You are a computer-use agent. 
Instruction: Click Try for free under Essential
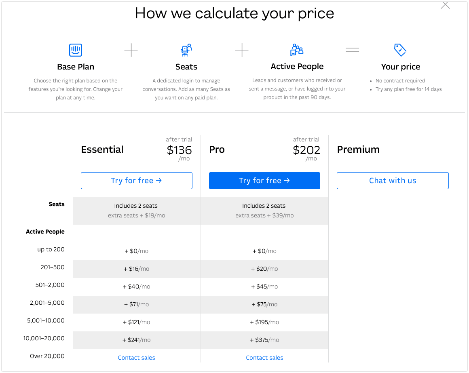pyautogui.click(x=136, y=181)
